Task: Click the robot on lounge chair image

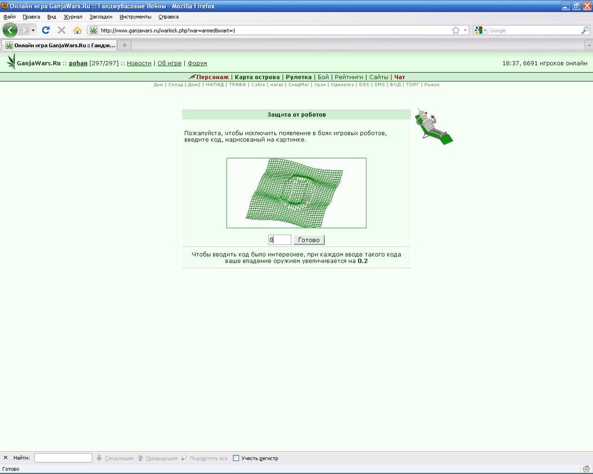Action: pyautogui.click(x=434, y=127)
